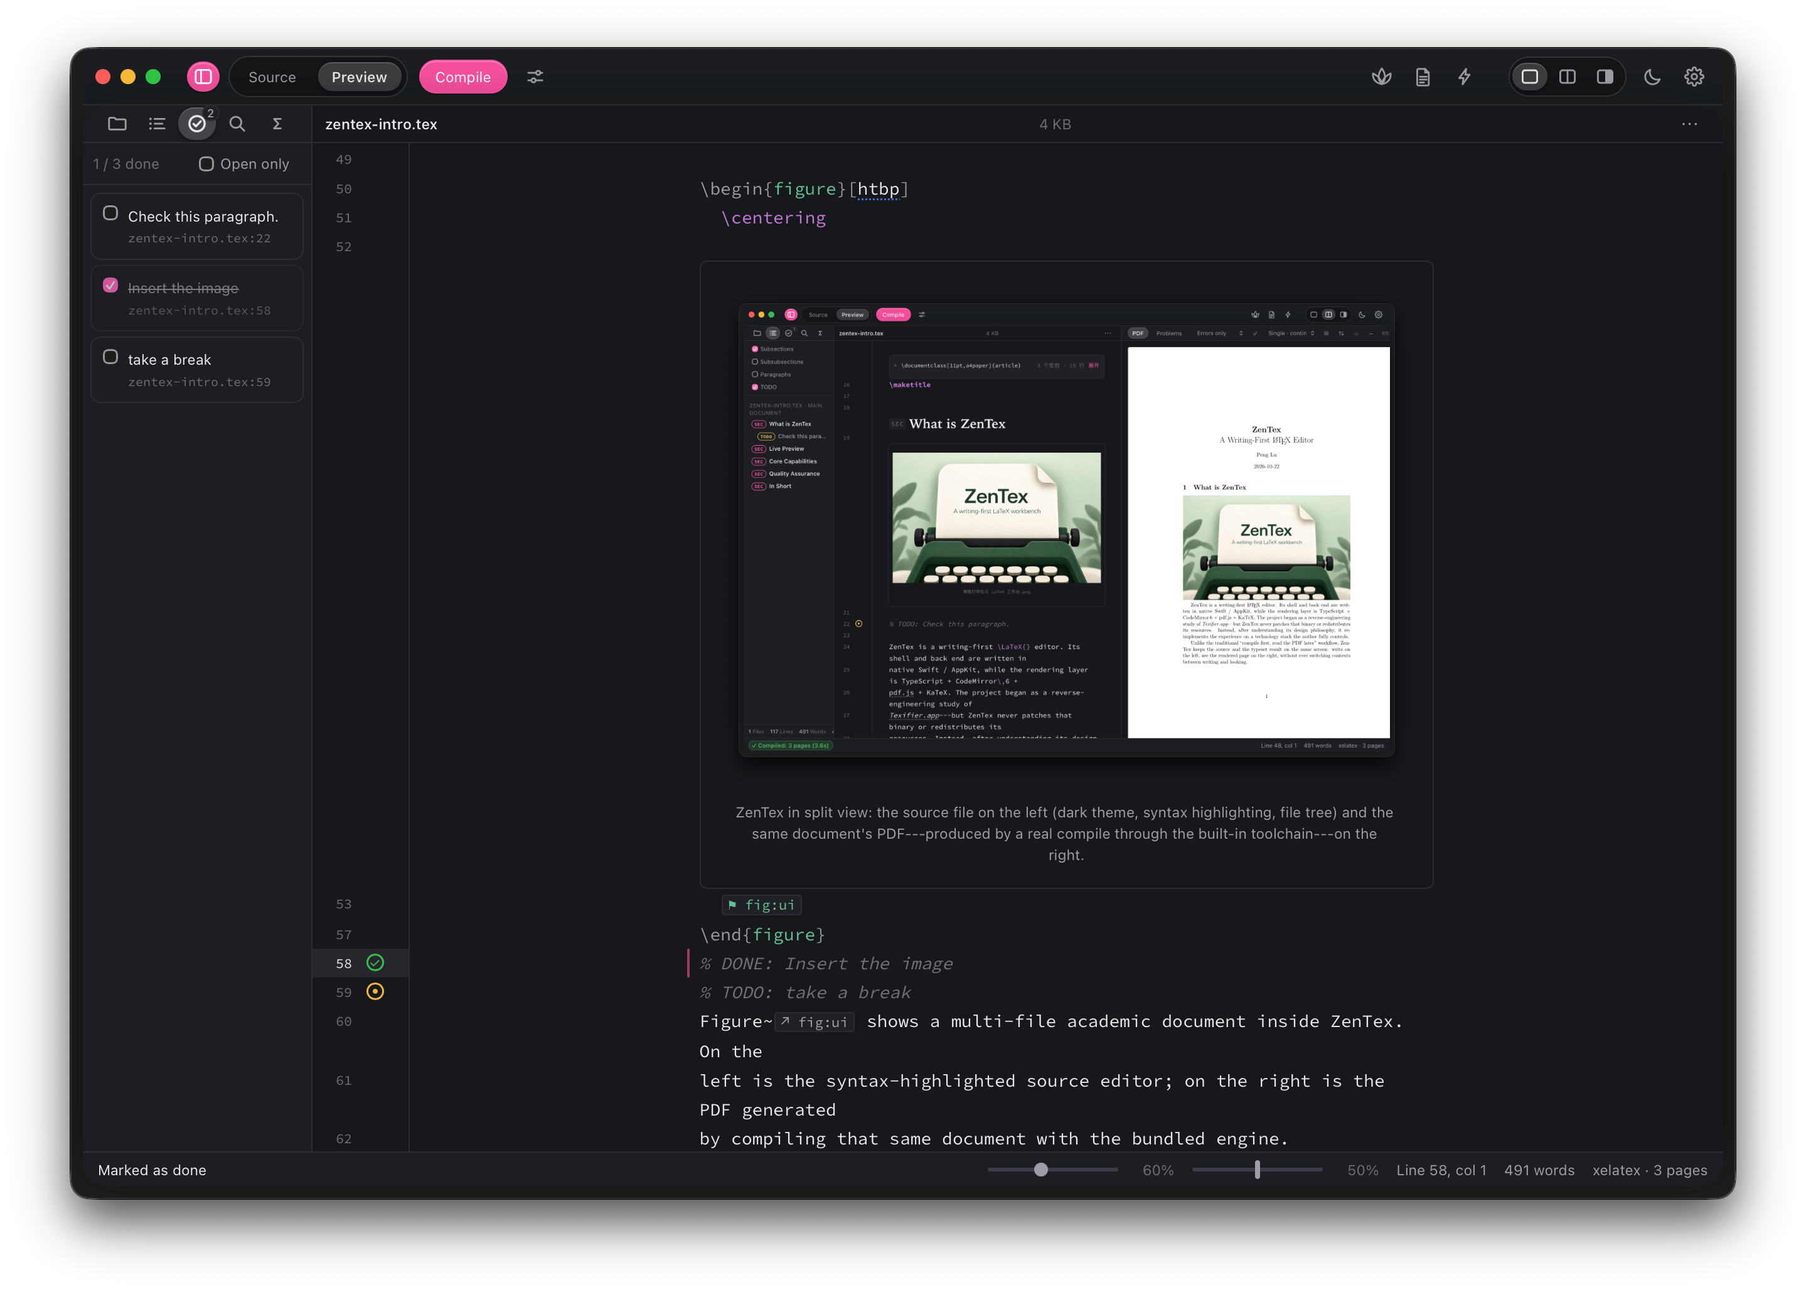
Task: Click the 'Marked as done' status message
Action: [152, 1170]
